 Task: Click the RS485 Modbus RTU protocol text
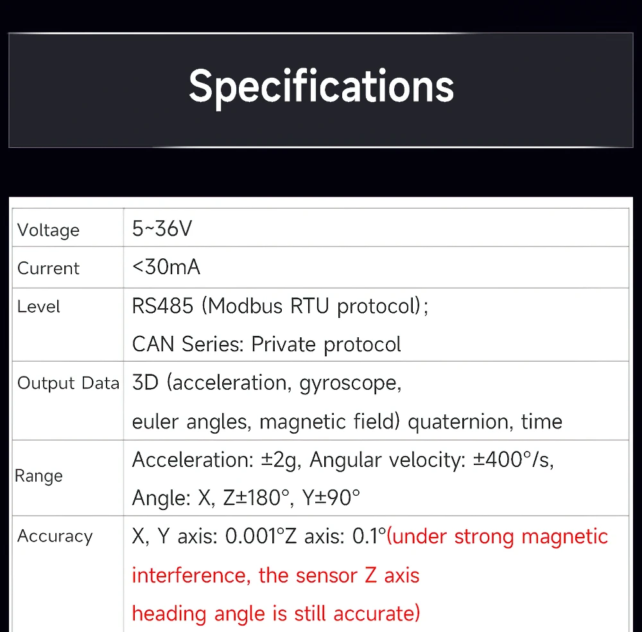[x=280, y=306]
